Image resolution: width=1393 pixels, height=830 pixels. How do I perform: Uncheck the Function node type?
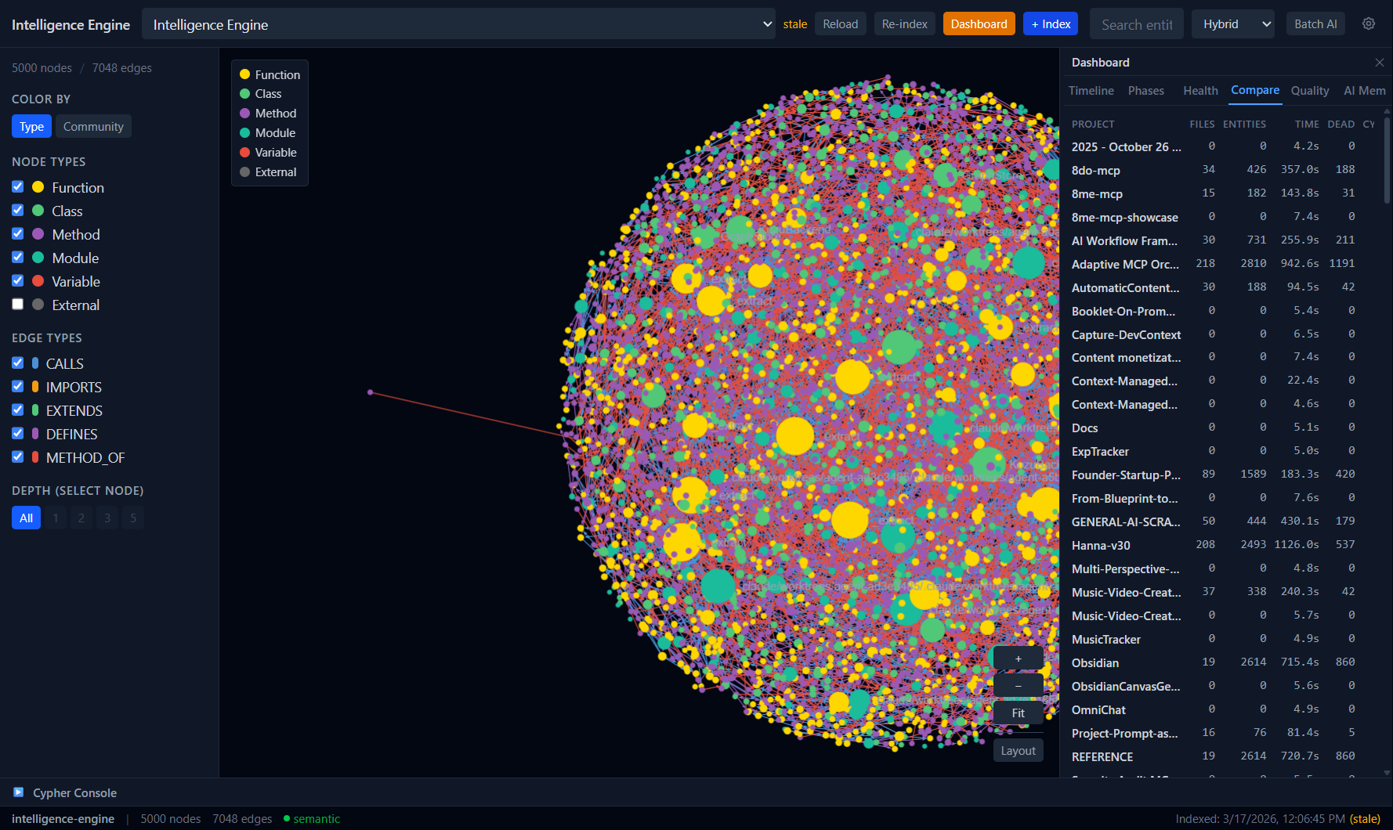point(18,187)
